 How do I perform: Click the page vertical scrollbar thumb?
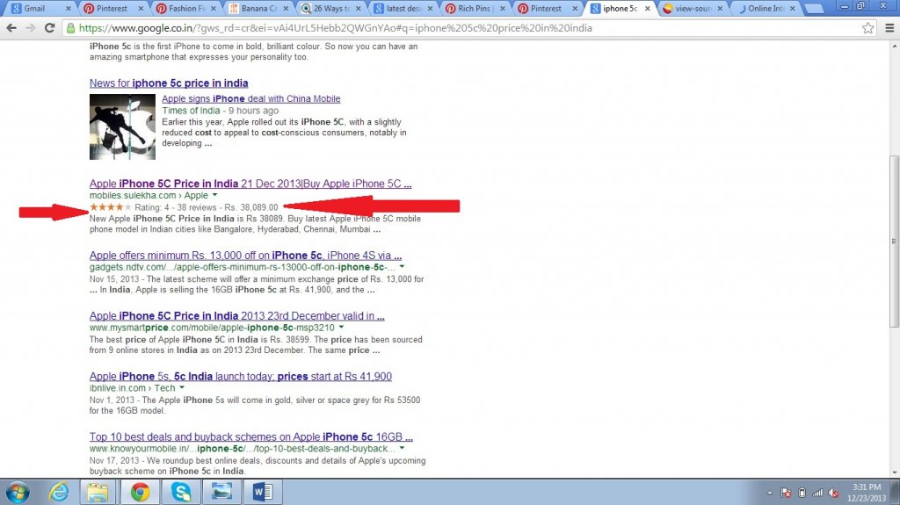[x=894, y=241]
